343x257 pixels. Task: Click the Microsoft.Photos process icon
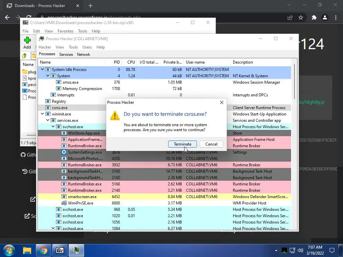pos(64,158)
